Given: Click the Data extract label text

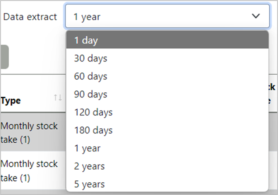Looking at the screenshot, I should tap(30, 17).
